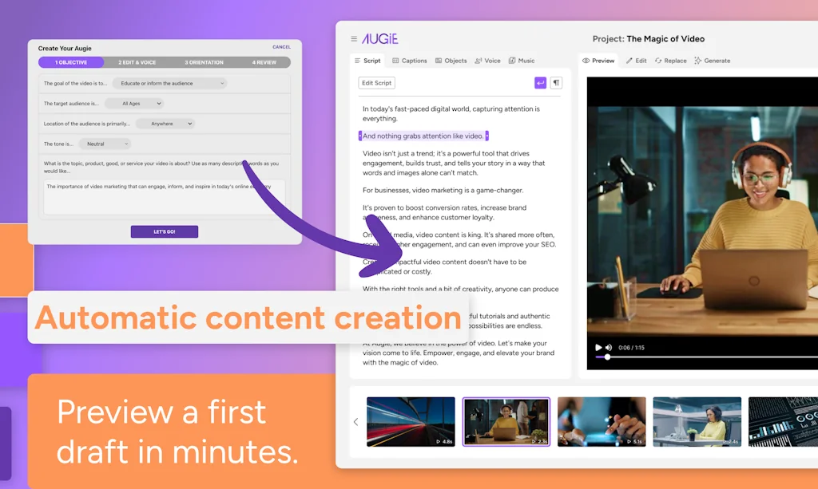Go to the 3 Orientation step
Screen dimensions: 818x489
tap(204, 62)
